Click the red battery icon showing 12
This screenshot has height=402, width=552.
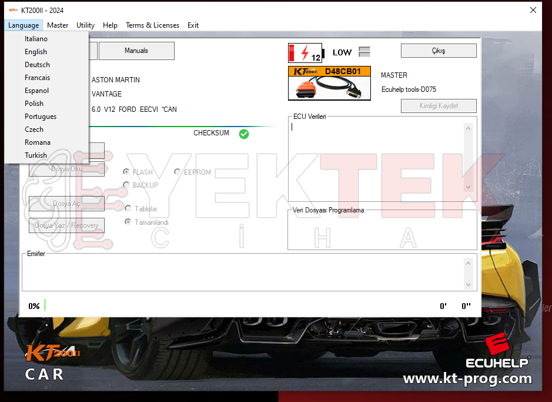pyautogui.click(x=305, y=52)
